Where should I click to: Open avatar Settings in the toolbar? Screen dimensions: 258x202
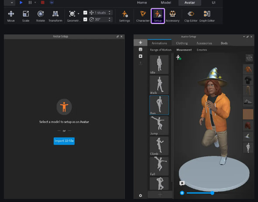124,16
